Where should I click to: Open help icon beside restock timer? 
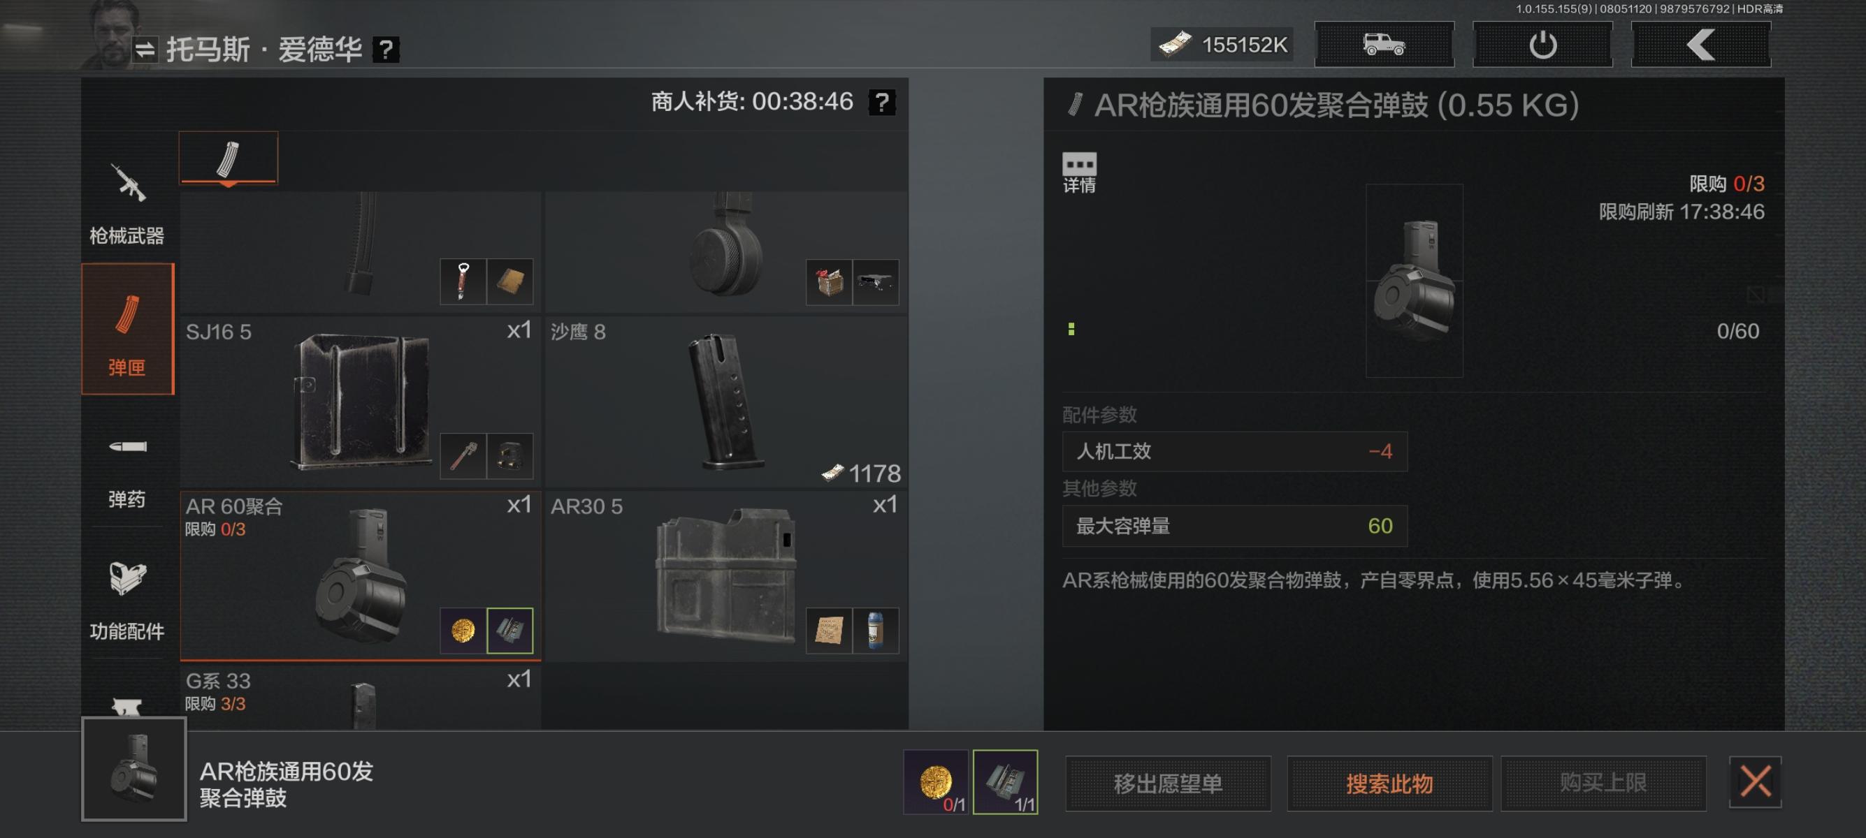click(881, 102)
